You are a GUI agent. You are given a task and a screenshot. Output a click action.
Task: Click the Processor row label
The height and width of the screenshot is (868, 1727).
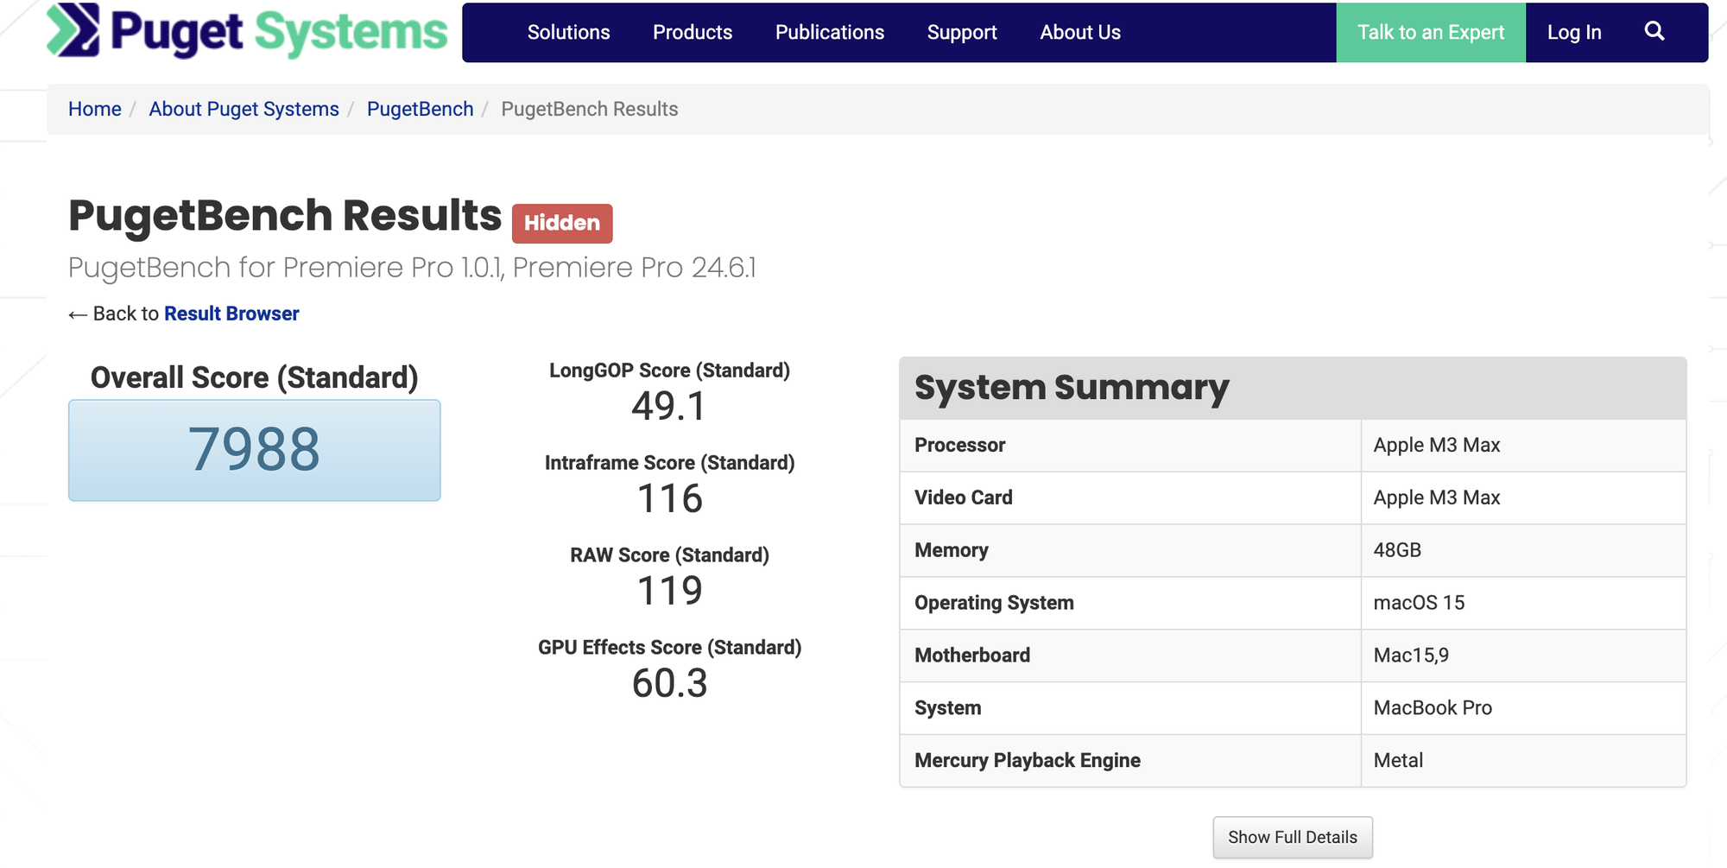[960, 445]
